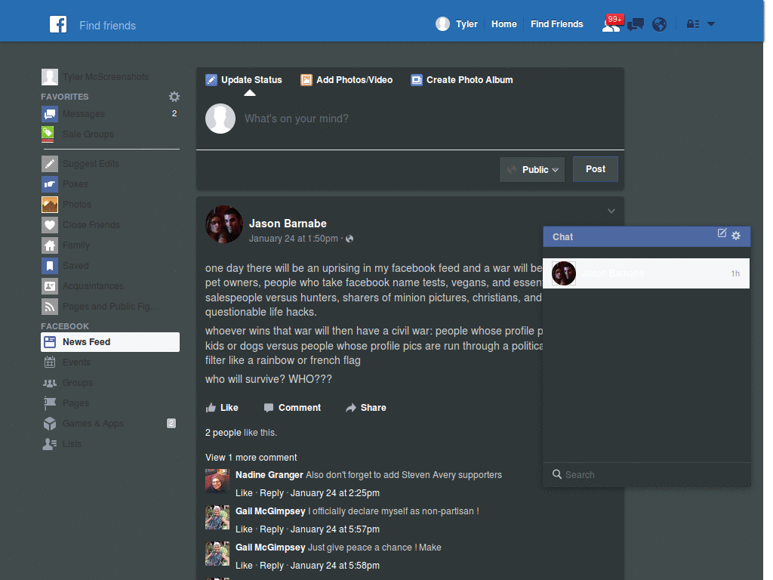The height and width of the screenshot is (580, 773).
Task: Open Jason Barnabe's name link on post
Action: [x=288, y=224]
